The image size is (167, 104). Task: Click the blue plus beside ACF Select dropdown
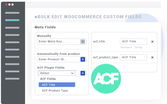(x=83, y=73)
